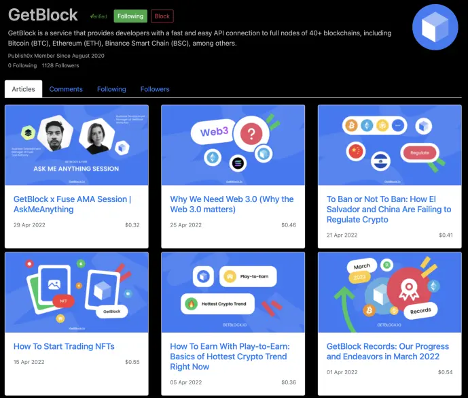The width and height of the screenshot is (468, 398).
Task: Click the 25 Apr 2022 date
Action: [185, 225]
